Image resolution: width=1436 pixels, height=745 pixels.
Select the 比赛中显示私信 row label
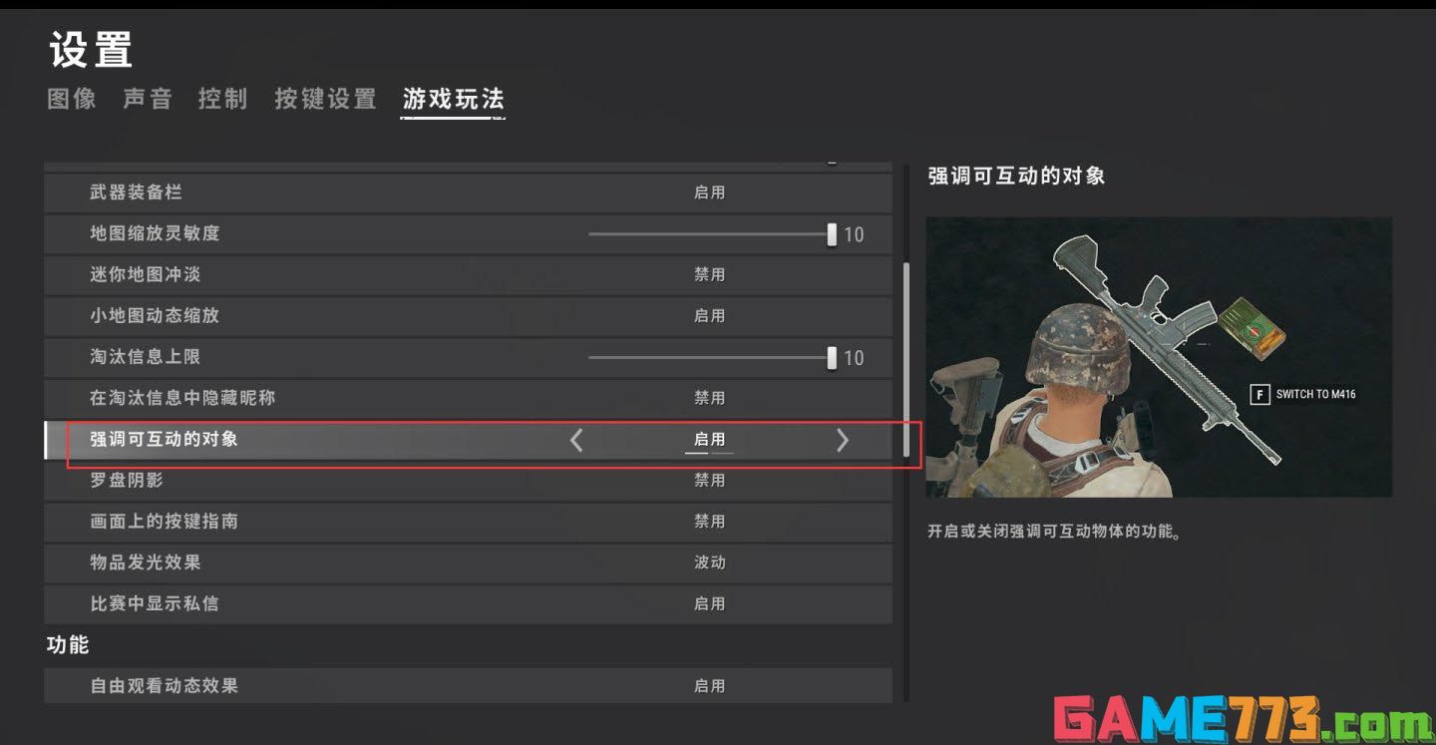(x=155, y=603)
